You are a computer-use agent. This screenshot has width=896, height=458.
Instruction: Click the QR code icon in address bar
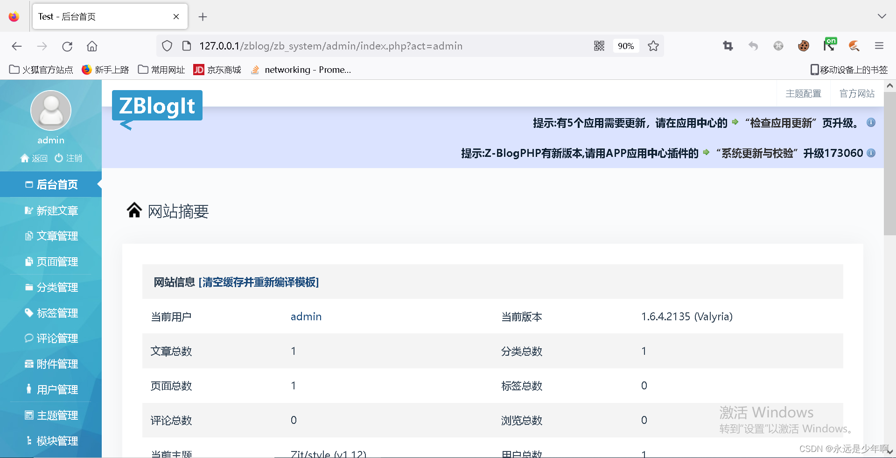point(599,46)
